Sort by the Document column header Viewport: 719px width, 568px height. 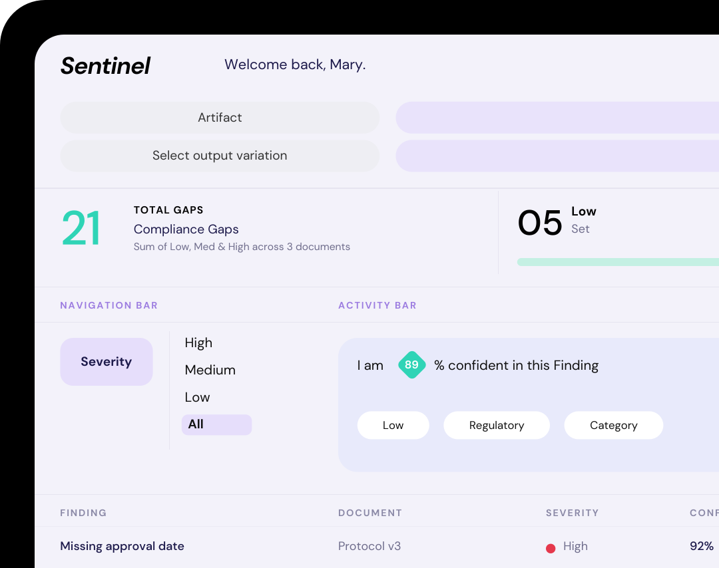coord(370,513)
